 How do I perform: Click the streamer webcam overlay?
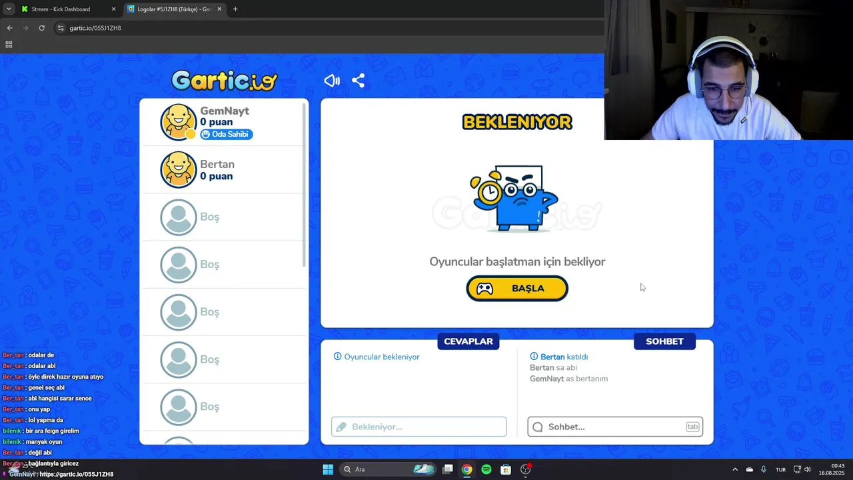click(x=728, y=70)
